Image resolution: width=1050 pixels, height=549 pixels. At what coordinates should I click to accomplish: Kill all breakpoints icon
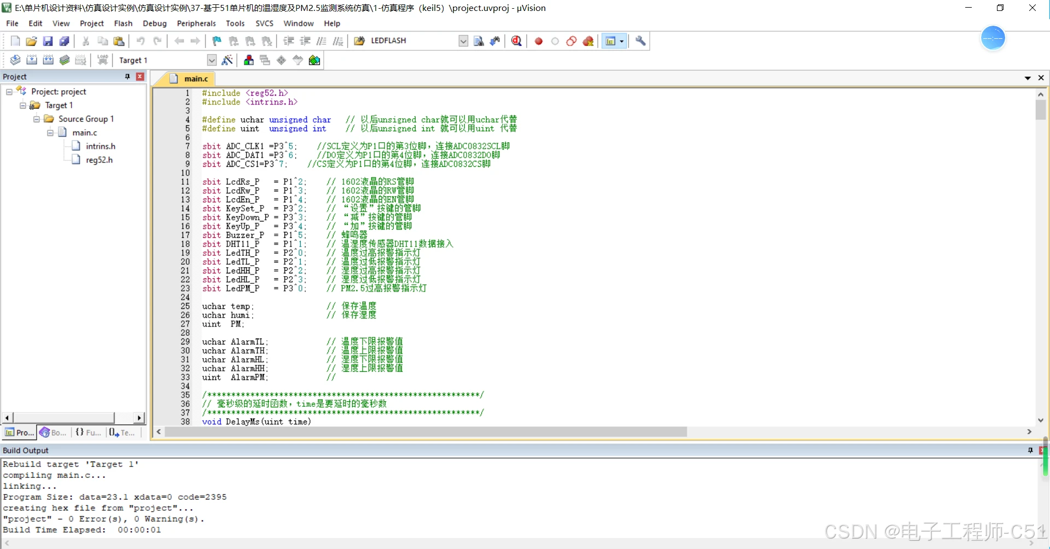[x=588, y=41]
